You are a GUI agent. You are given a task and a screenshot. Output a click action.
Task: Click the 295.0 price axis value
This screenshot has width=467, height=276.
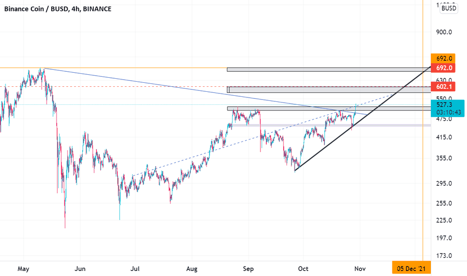[x=444, y=184]
